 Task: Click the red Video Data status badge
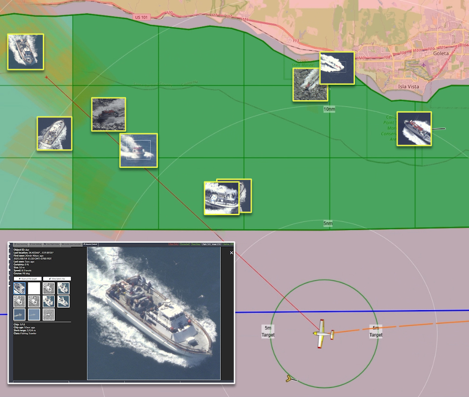pyautogui.click(x=174, y=244)
